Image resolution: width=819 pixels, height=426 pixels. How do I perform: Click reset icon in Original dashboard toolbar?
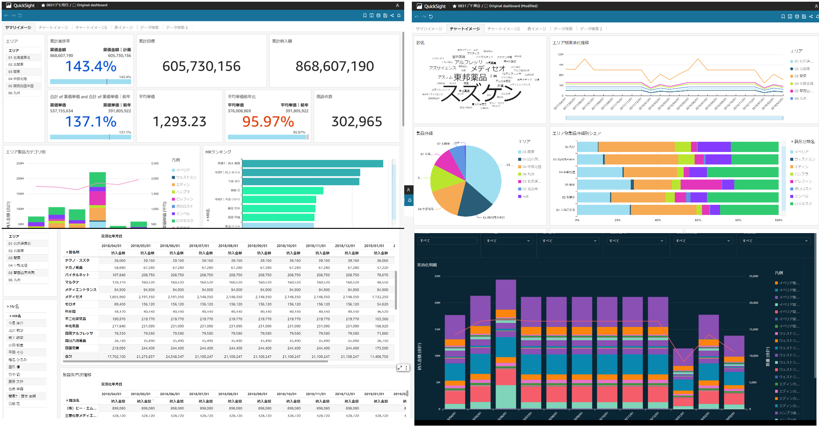click(20, 16)
